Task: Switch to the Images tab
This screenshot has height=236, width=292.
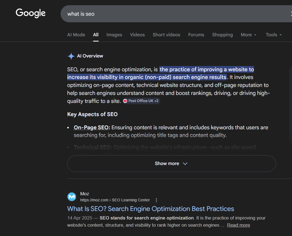Action: click(114, 35)
